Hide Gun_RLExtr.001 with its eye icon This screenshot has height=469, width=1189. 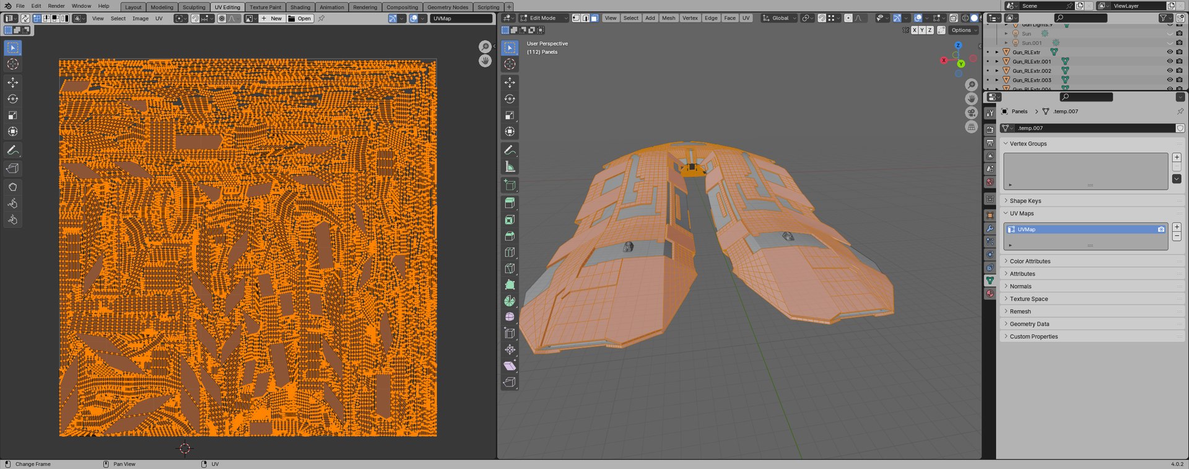coord(1170,61)
